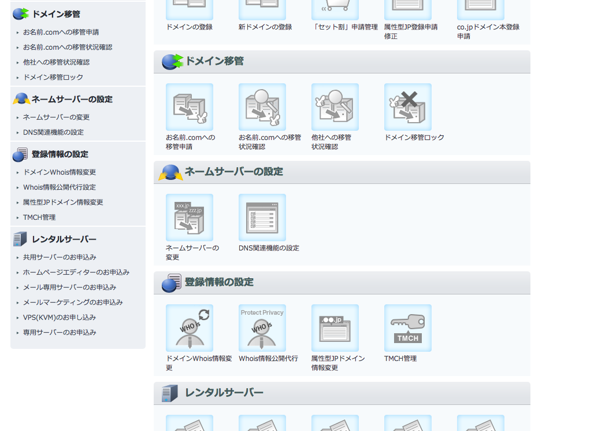Screen dimensions: 594x431
Task: Click main ネームサーバーの設定 section header icon
Action: pyautogui.click(x=170, y=172)
